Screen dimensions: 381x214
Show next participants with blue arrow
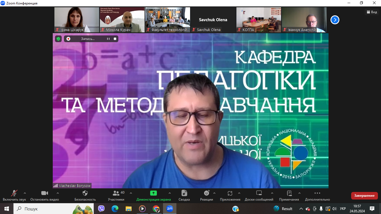tap(335, 20)
